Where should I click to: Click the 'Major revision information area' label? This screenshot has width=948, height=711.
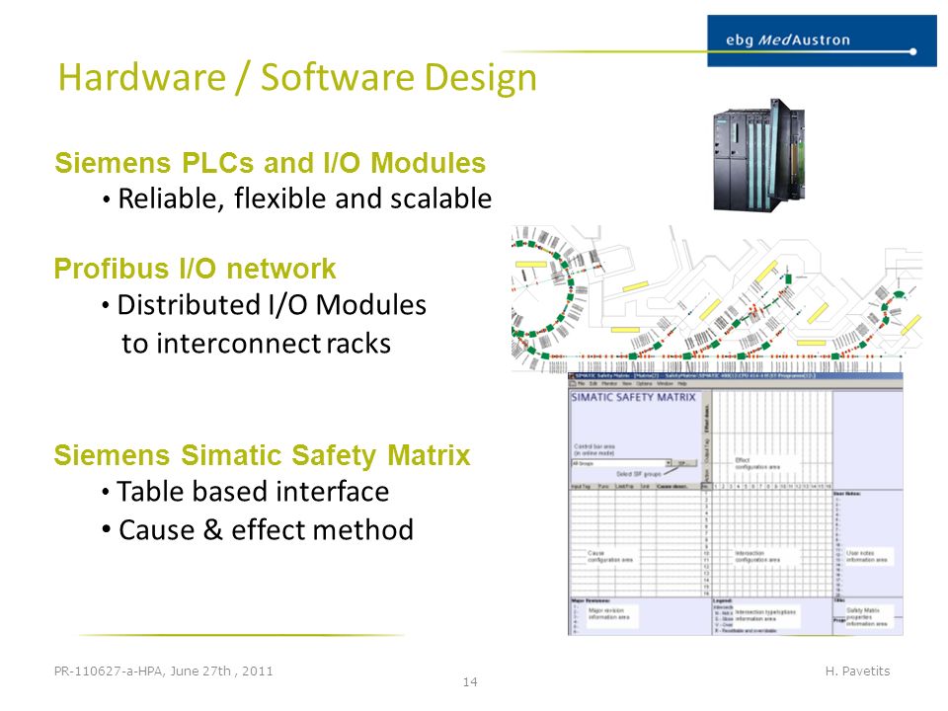point(609,613)
